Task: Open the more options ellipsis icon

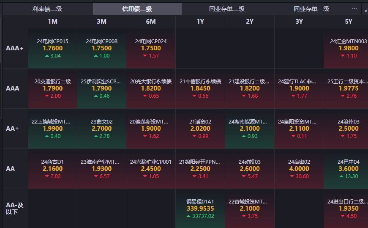Action: 354,9
